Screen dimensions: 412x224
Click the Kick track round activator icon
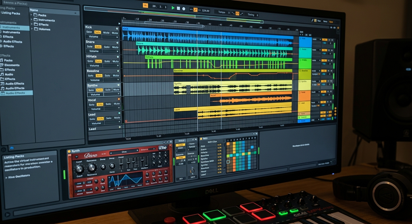click(x=117, y=29)
